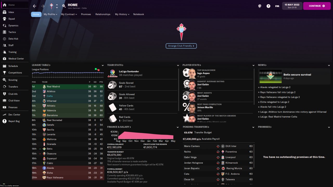Image resolution: width=333 pixels, height=187 pixels.
Task: Open the News panel dropdown chevron
Action: (329, 65)
